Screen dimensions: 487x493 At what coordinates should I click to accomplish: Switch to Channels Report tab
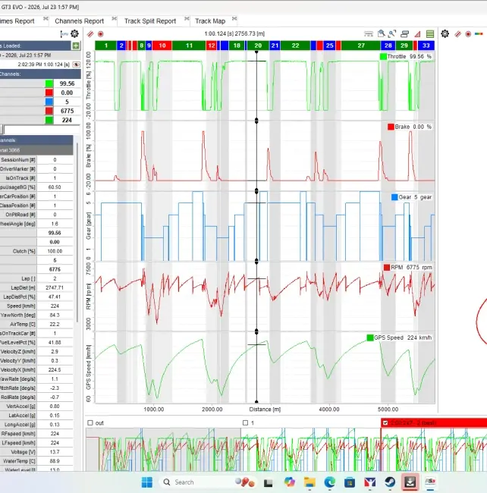click(x=79, y=21)
